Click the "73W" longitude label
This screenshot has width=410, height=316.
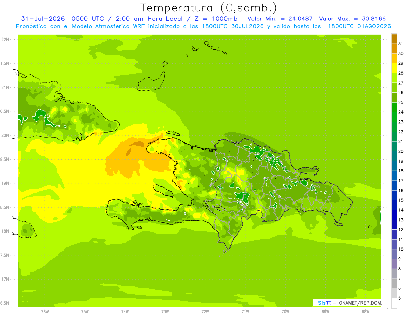coord(165,312)
